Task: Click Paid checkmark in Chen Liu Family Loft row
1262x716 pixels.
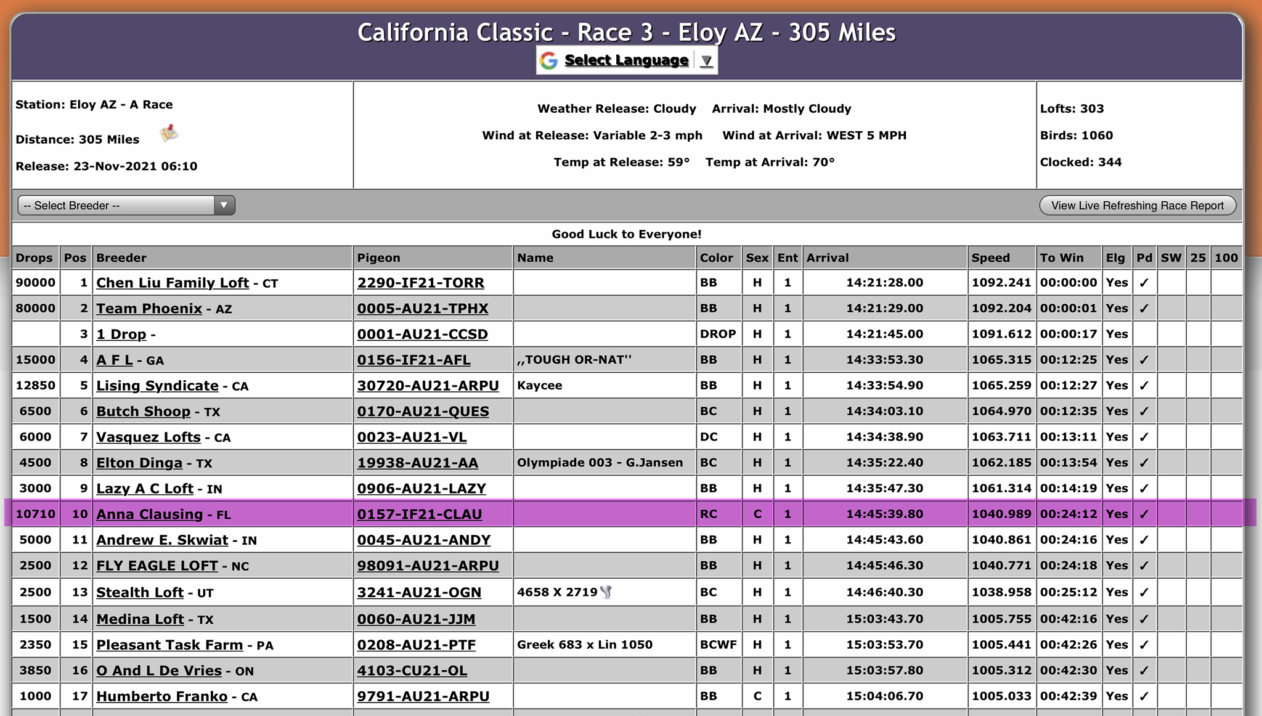Action: pos(1144,283)
